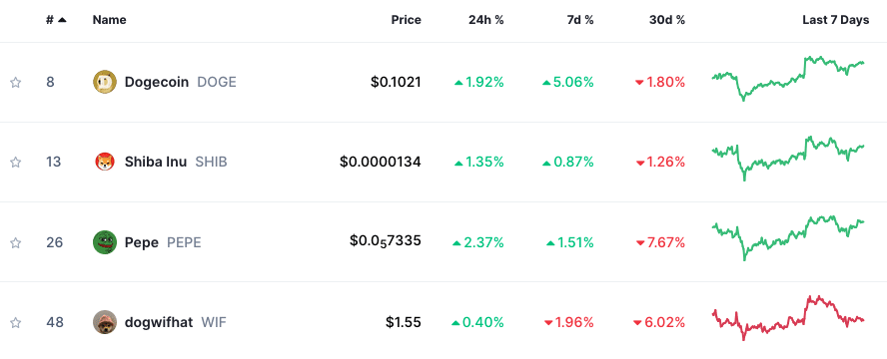The width and height of the screenshot is (887, 359).
Task: Click the Shiba Inu coin logo
Action: pos(105,163)
